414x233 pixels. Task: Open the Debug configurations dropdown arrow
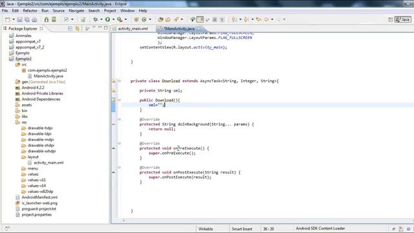101,19
